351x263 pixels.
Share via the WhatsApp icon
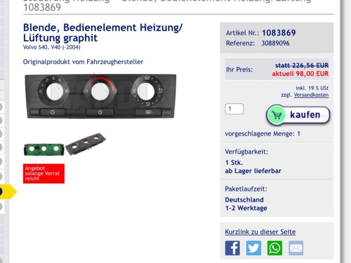click(x=275, y=248)
